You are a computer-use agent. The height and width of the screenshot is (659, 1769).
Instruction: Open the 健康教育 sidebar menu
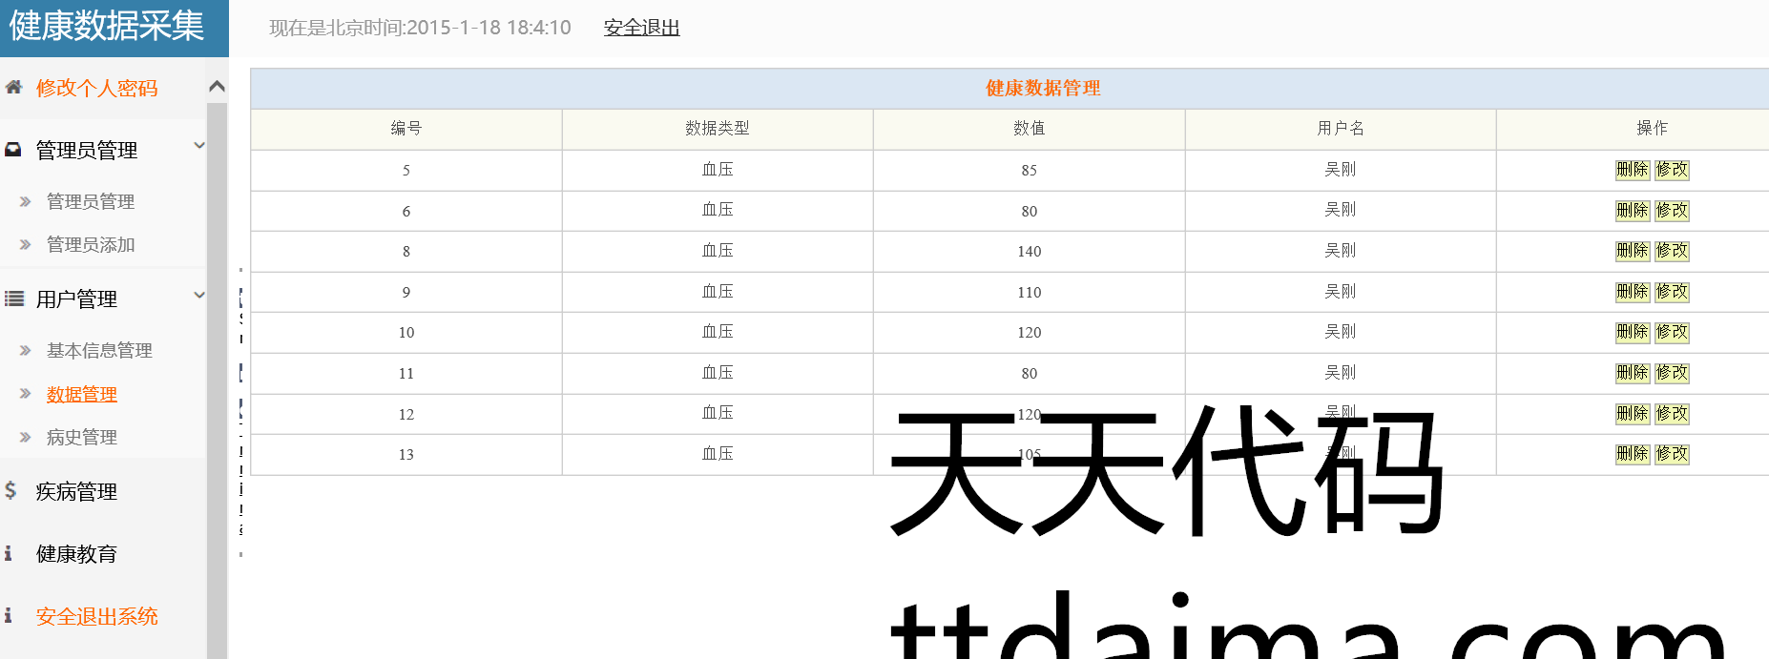[76, 554]
